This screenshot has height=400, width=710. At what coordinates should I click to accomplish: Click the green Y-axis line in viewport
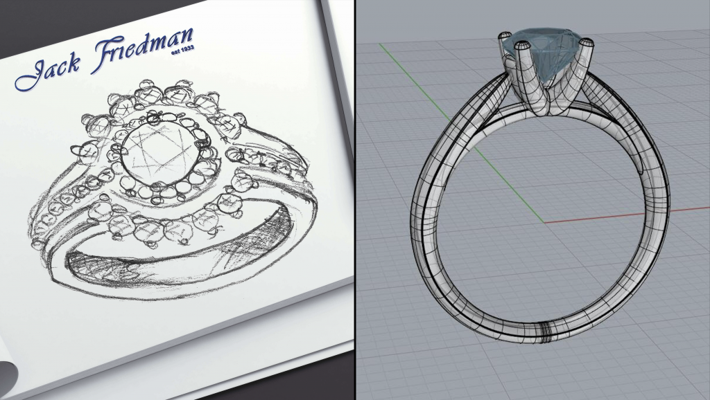click(462, 134)
